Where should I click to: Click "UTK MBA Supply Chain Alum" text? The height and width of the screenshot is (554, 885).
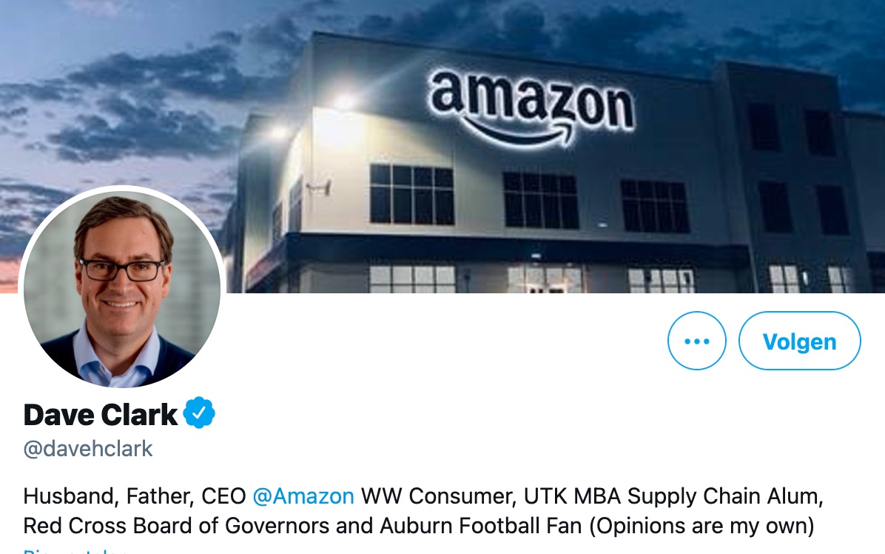click(x=670, y=495)
